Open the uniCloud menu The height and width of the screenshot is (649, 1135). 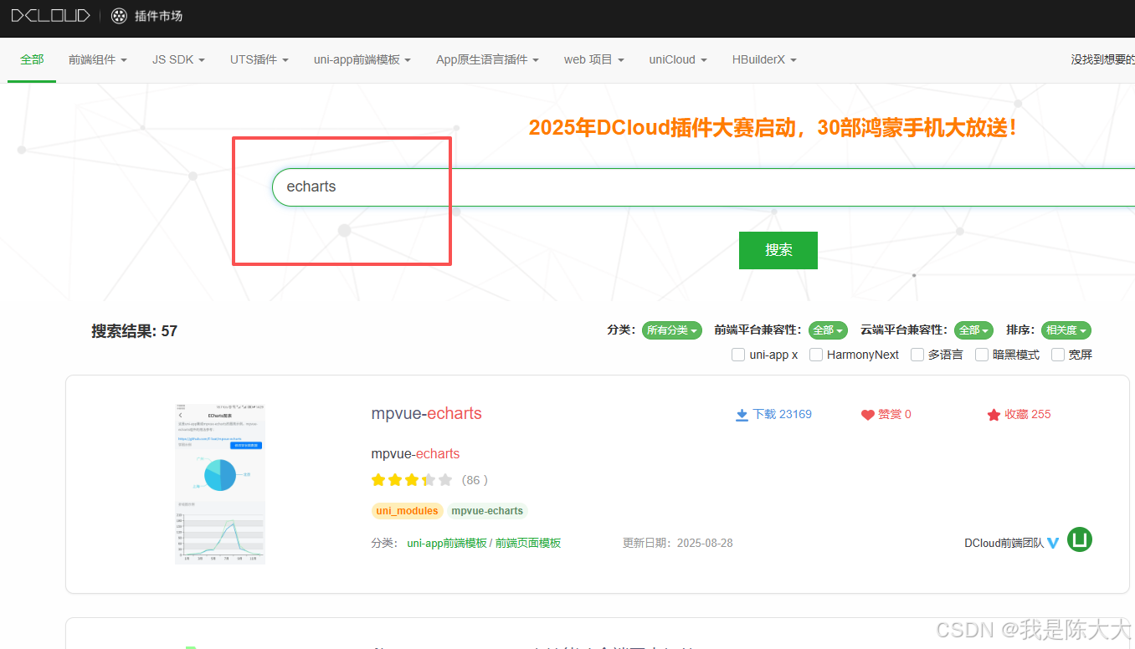click(x=678, y=60)
